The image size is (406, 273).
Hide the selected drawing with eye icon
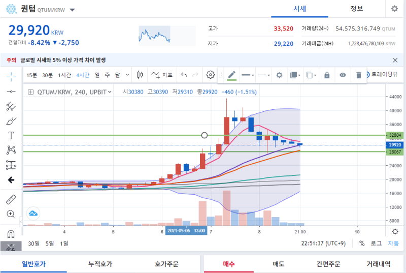click(343, 75)
